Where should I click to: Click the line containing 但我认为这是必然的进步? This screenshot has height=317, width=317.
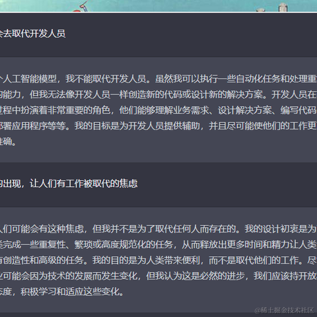coord(158,276)
